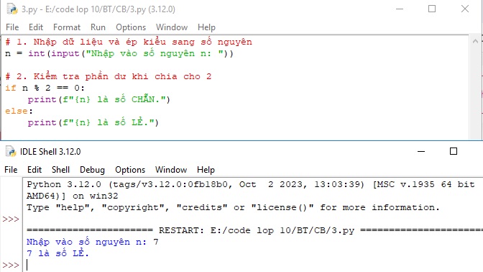Viewport: 483px width, 272px height.
Task: Click the 'else:' line in the editor
Action: point(19,111)
